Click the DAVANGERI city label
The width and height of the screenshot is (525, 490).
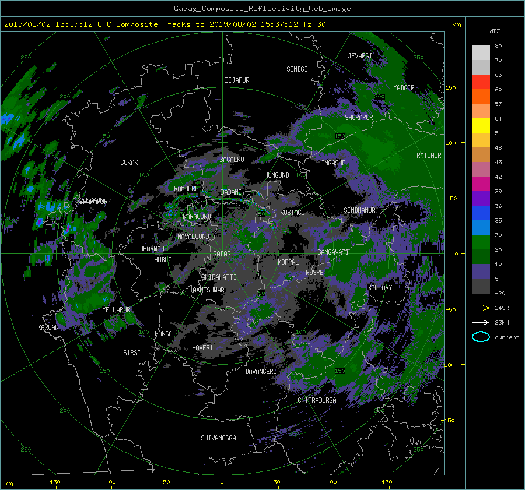[x=261, y=372]
